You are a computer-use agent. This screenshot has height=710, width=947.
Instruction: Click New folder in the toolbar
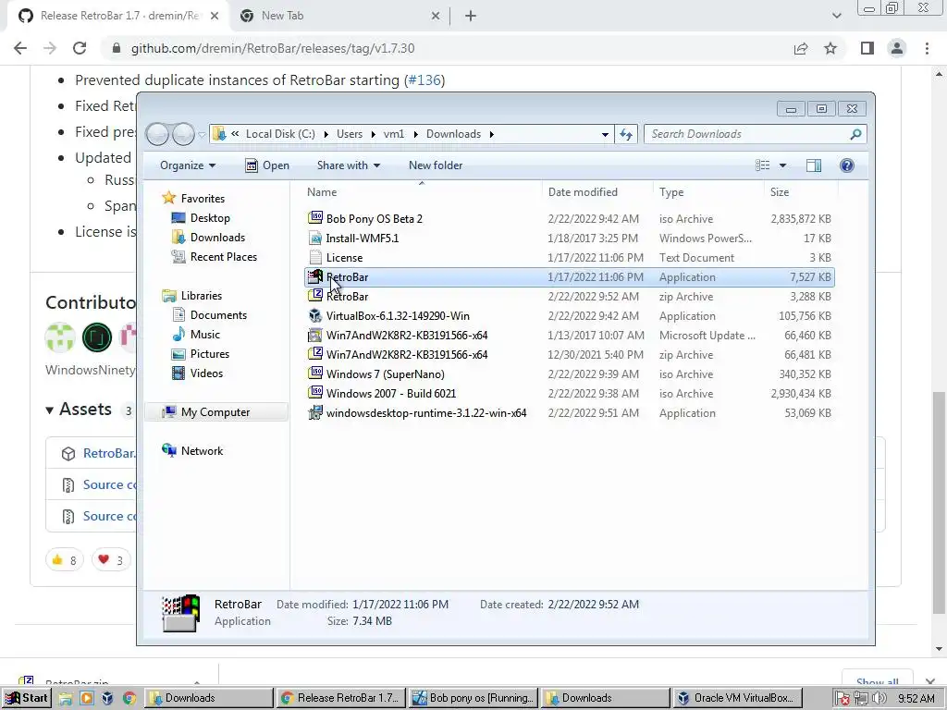pos(436,165)
